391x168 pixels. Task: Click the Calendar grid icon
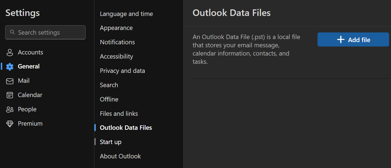click(x=10, y=95)
